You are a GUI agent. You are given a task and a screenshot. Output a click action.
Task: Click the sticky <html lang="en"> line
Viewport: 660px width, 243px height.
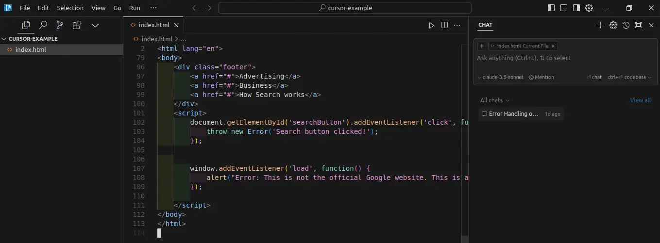click(190, 49)
